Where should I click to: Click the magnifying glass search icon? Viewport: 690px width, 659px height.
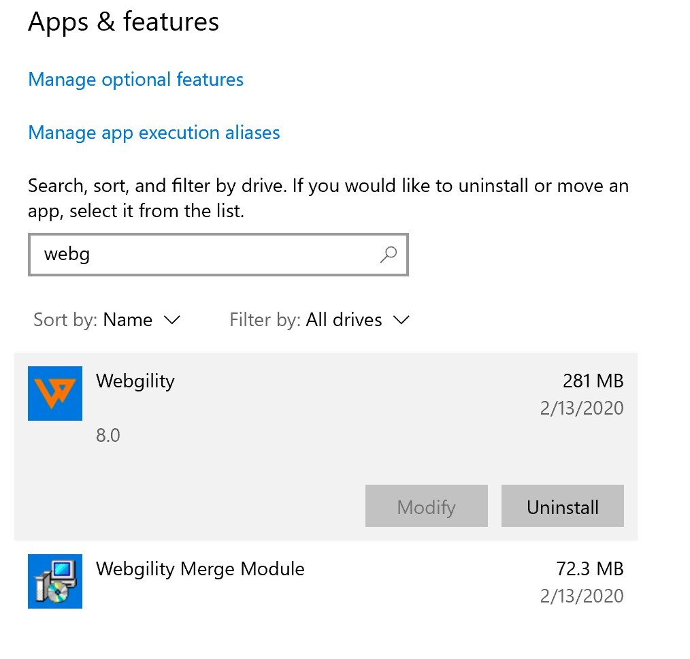[389, 255]
